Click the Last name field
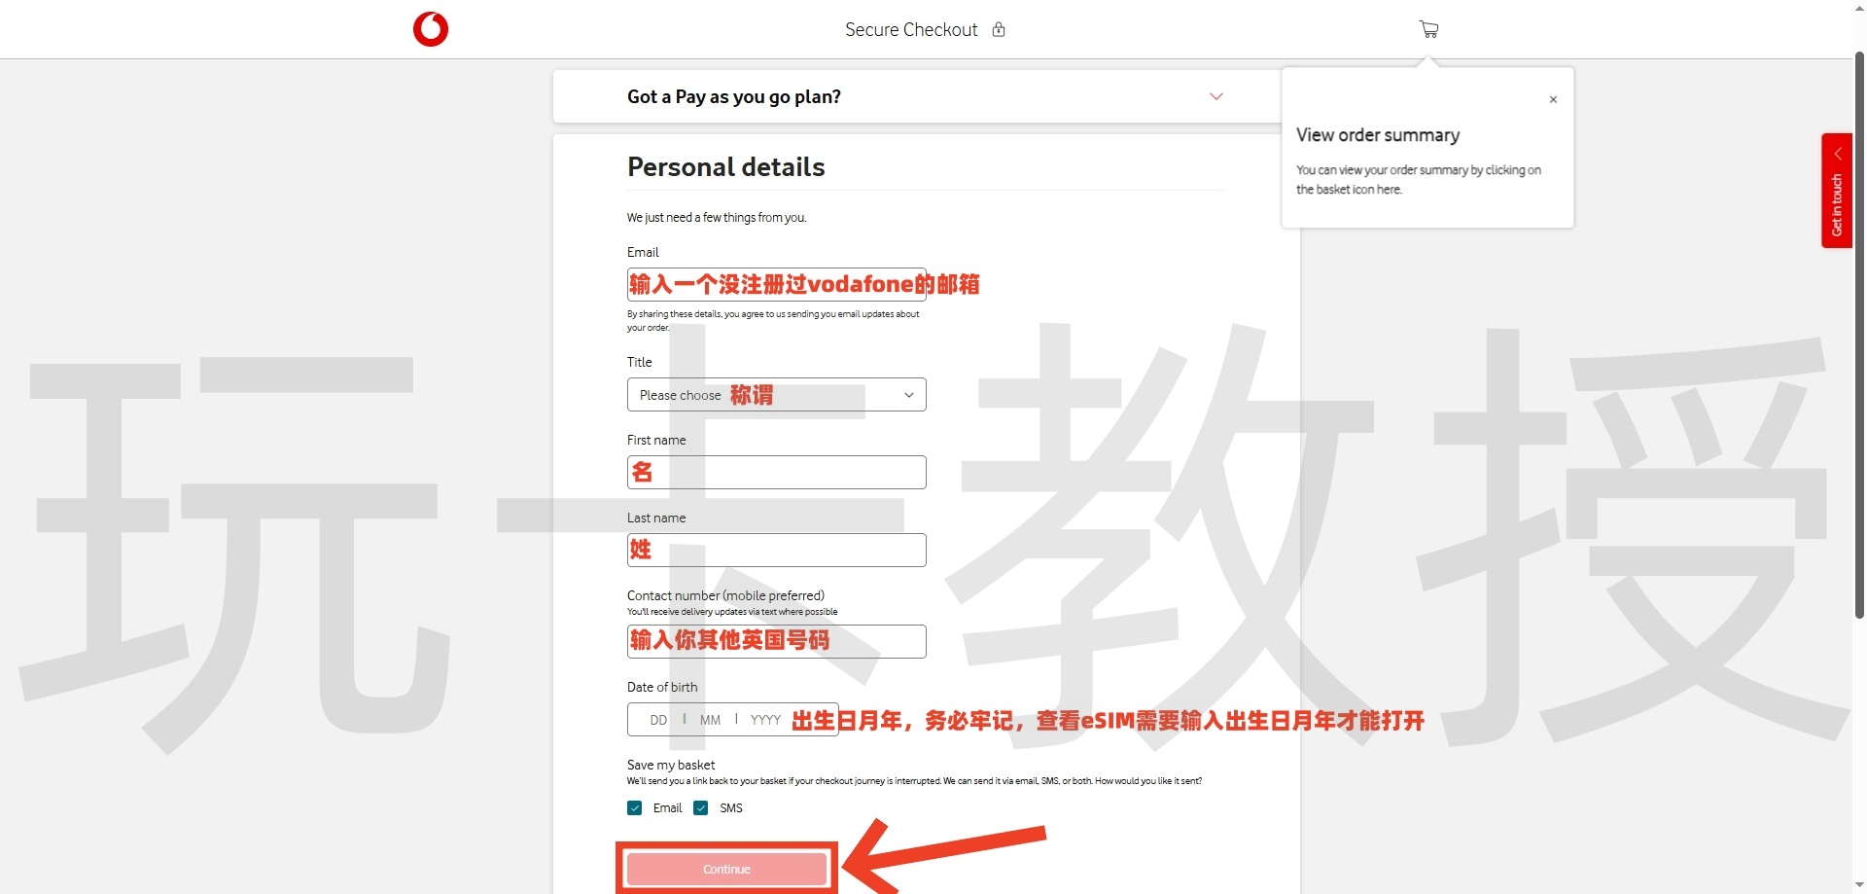This screenshot has width=1867, height=894. [776, 551]
